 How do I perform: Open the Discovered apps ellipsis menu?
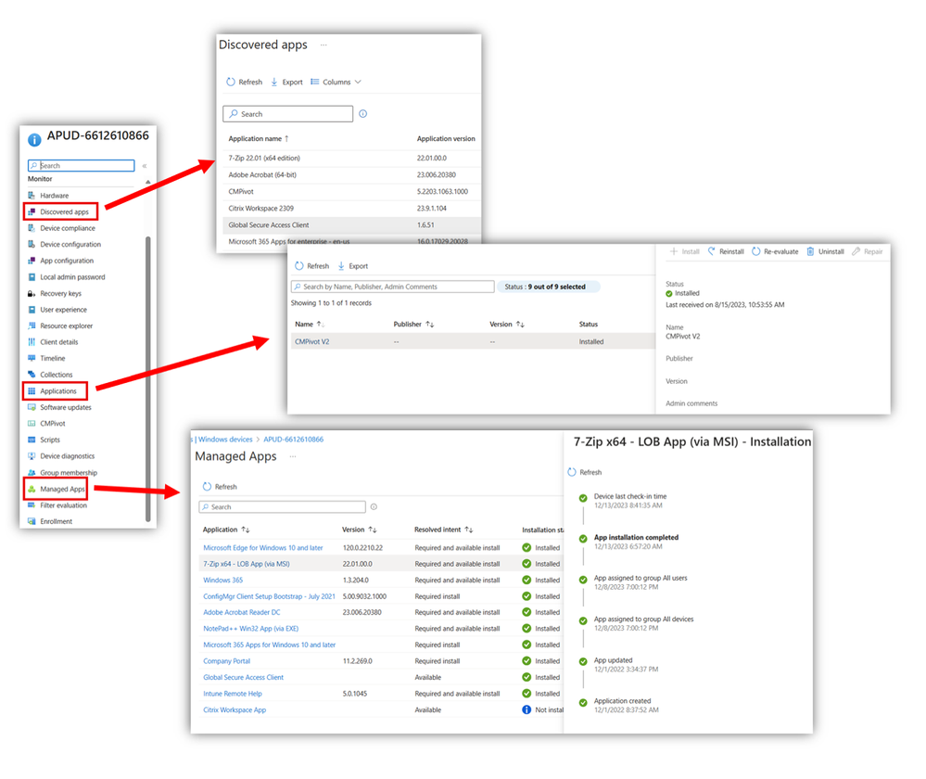click(x=323, y=45)
